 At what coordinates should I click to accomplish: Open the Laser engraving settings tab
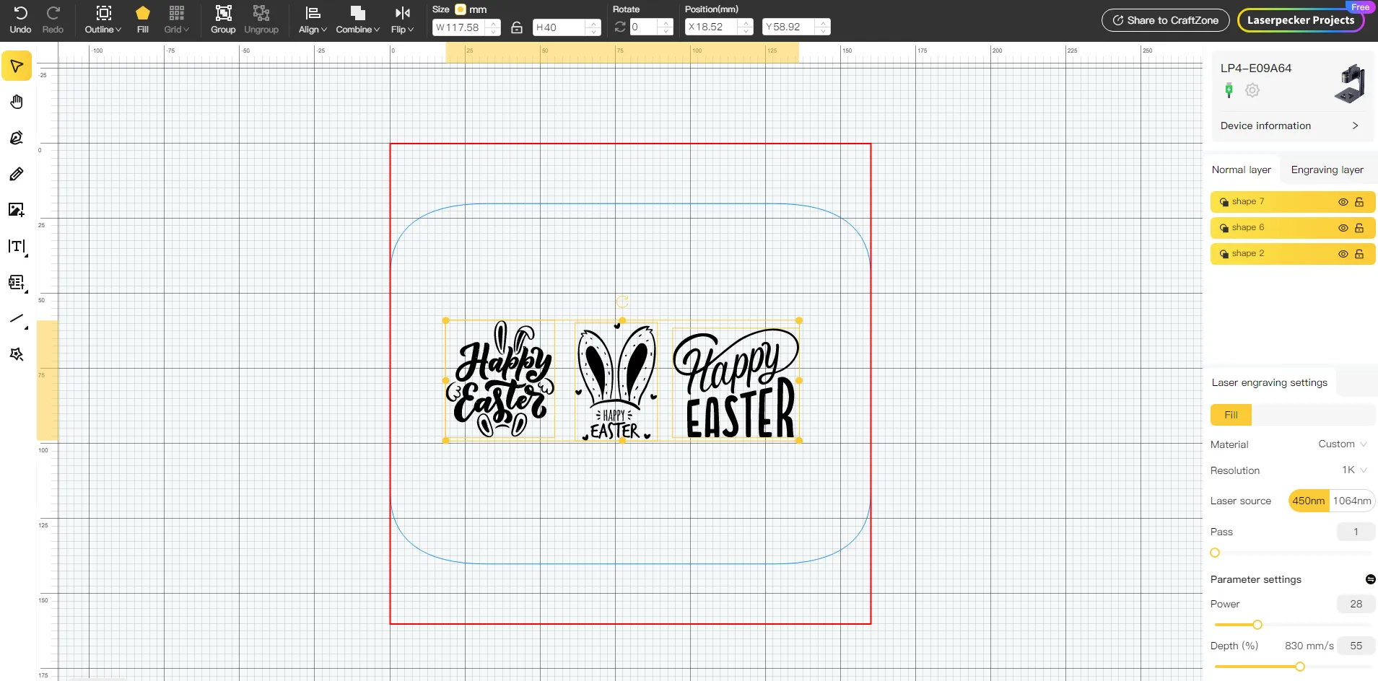coord(1270,382)
